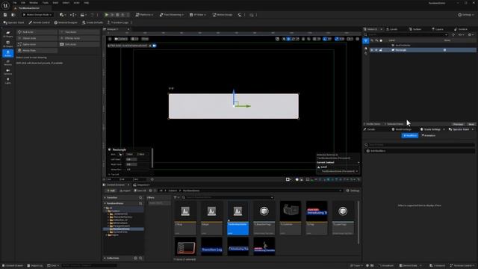Click the green Play button
The image size is (478, 269).
point(106,15)
